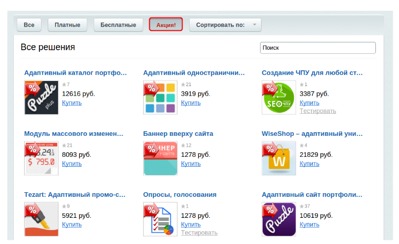Image resolution: width=399 pixels, height=244 pixels.
Task: Open the colorful tiles one-page site icon
Action: (160, 97)
